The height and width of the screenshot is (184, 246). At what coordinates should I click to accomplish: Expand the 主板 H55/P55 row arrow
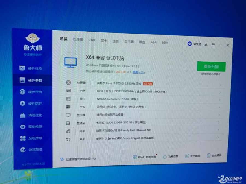219,107
